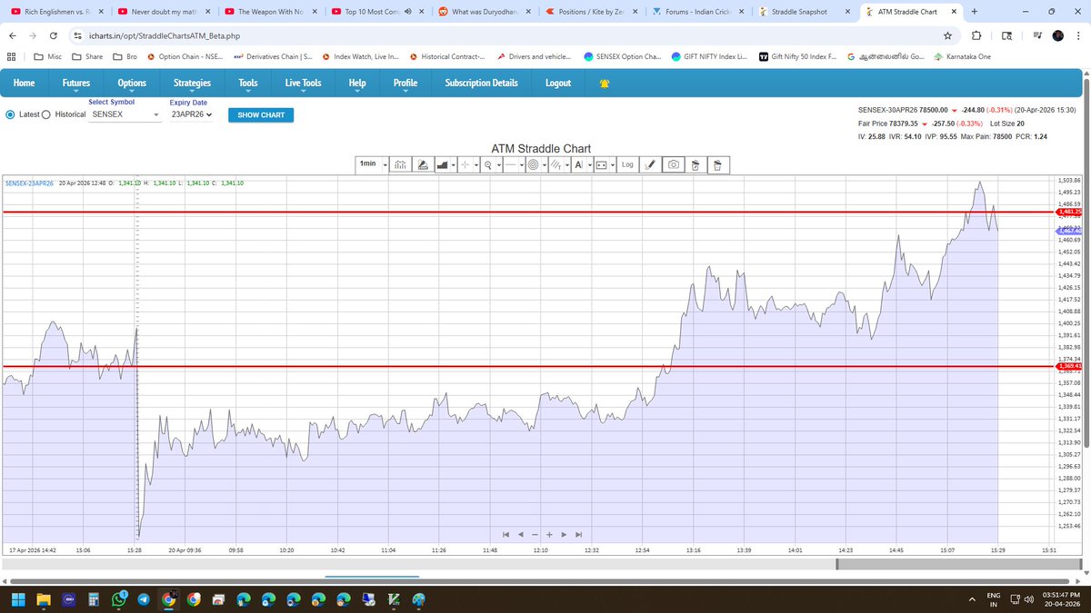The width and height of the screenshot is (1091, 613).
Task: Select the parallel lines channel tool
Action: pyautogui.click(x=556, y=164)
